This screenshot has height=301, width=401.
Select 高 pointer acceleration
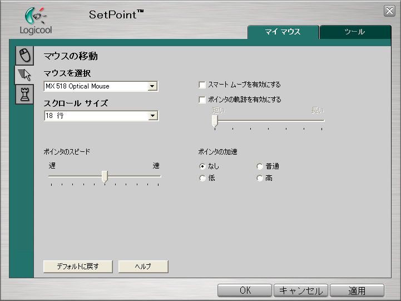click(x=260, y=178)
